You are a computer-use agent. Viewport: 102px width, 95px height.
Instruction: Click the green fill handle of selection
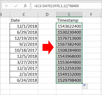pyautogui.click(x=82, y=83)
